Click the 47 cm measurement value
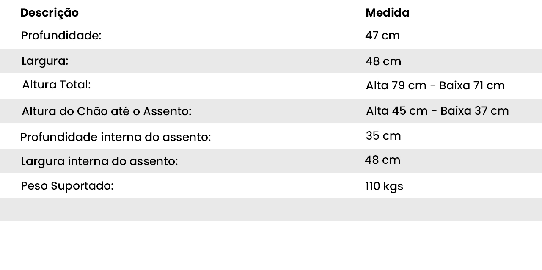The width and height of the screenshot is (542, 270). tap(382, 36)
